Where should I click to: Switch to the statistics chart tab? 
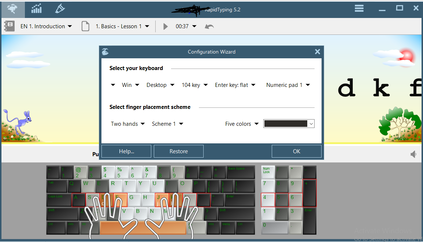click(36, 9)
